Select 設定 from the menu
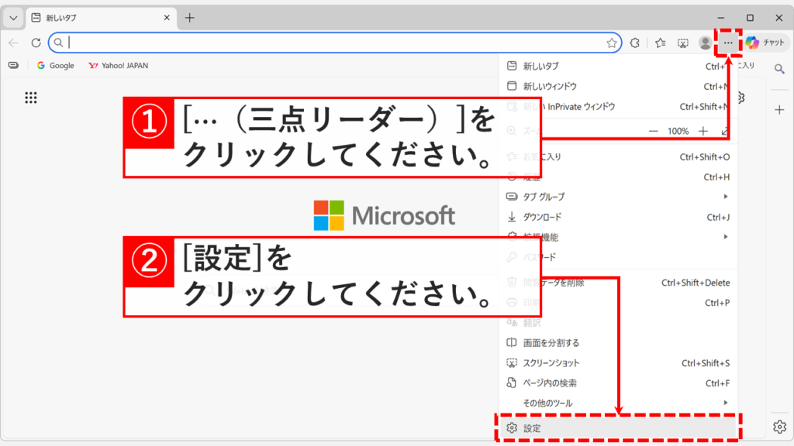The image size is (794, 446). pyautogui.click(x=543, y=427)
